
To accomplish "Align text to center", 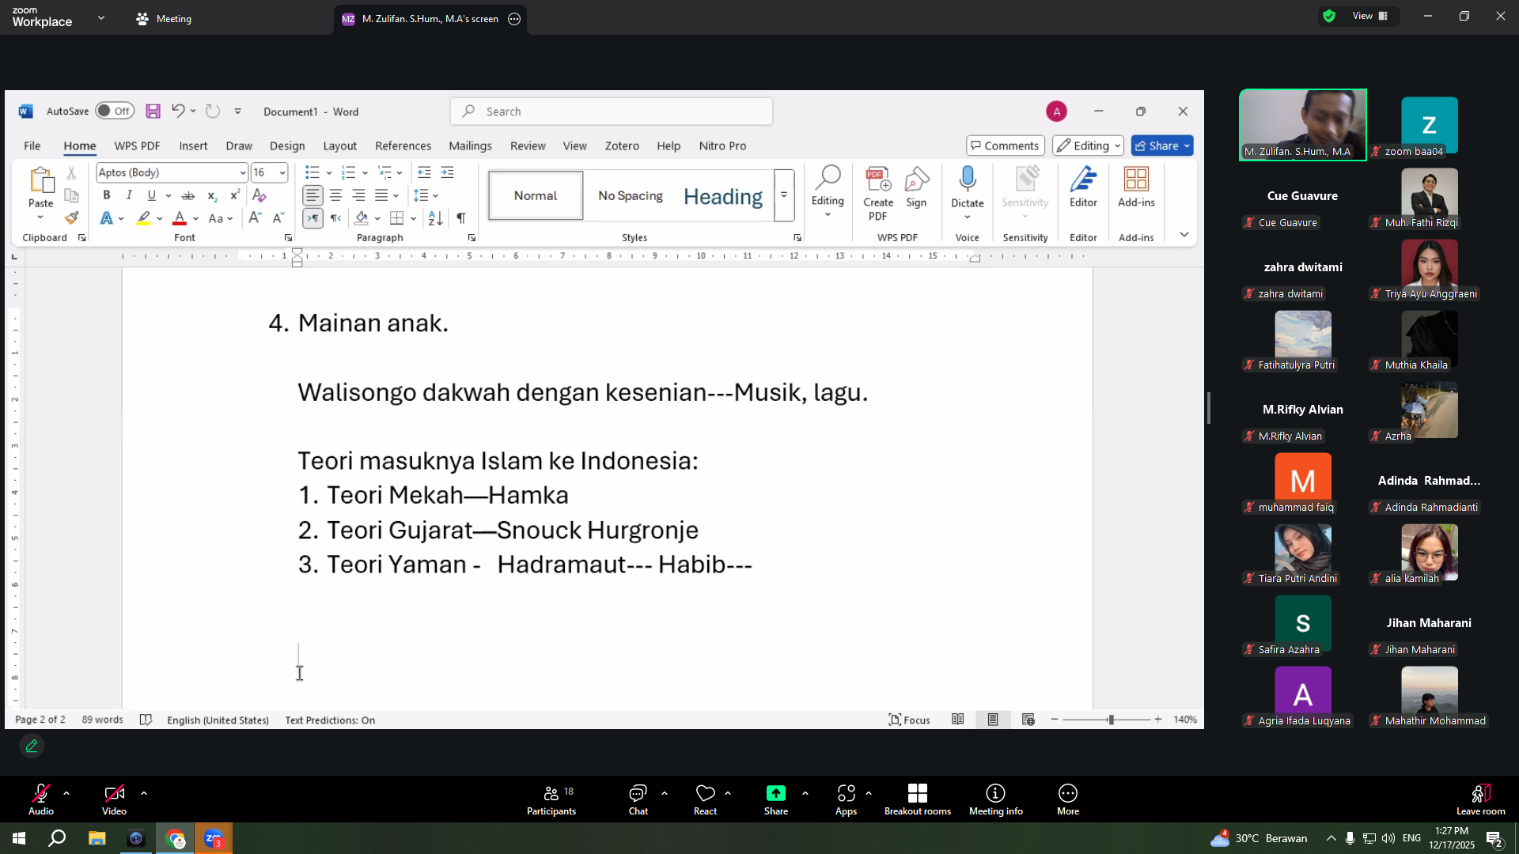I will pyautogui.click(x=335, y=195).
